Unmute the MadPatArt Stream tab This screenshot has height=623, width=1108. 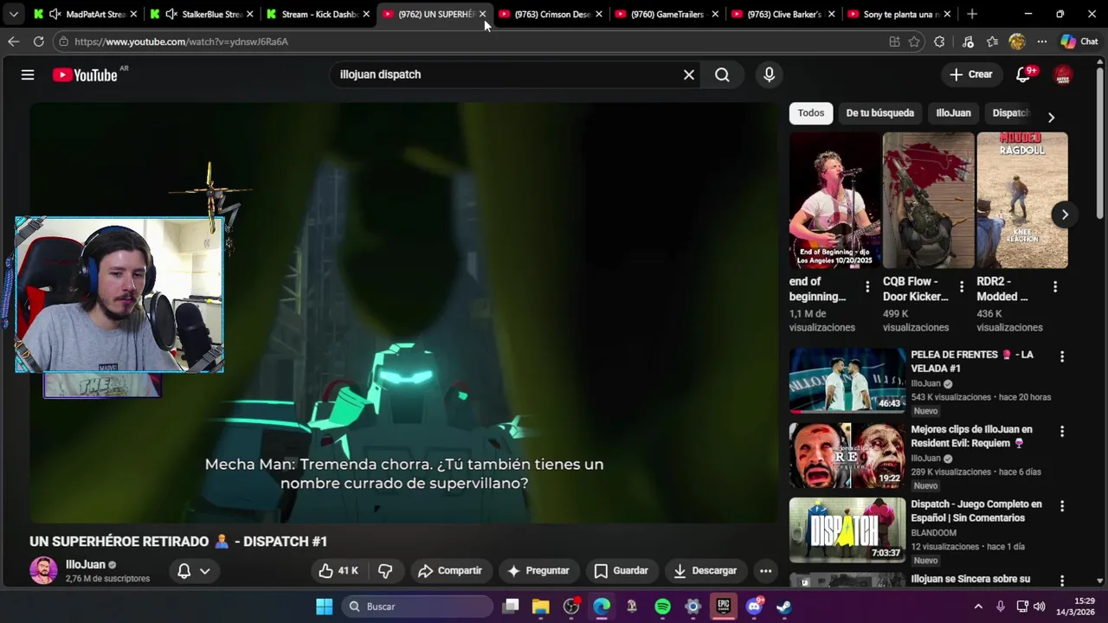[x=55, y=14]
